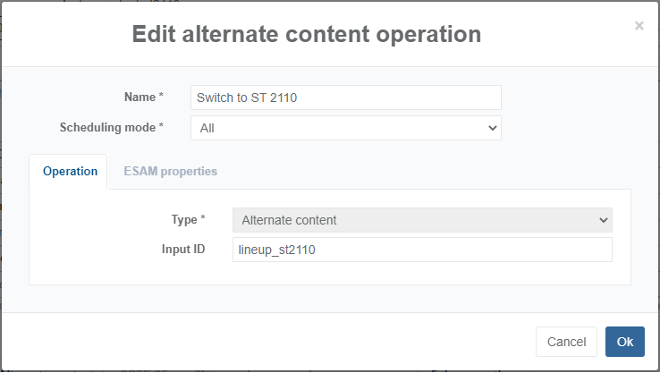This screenshot has height=373, width=660.
Task: Open the ESAM properties tab
Action: [170, 171]
